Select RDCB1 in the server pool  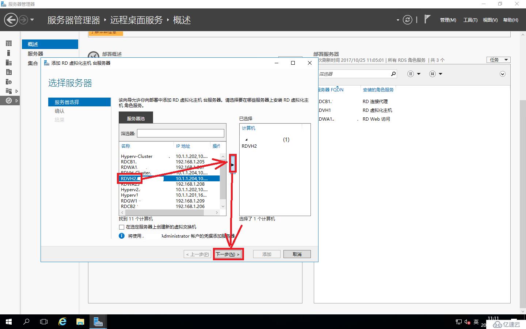[169, 162]
